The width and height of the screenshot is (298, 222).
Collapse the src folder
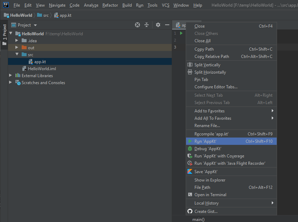point(17,54)
